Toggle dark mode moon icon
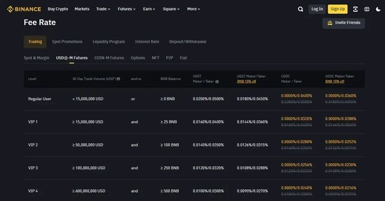385x201 pixels. tap(378, 9)
